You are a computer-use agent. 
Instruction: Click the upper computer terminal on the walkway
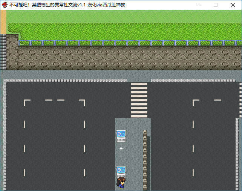[x=121, y=136]
